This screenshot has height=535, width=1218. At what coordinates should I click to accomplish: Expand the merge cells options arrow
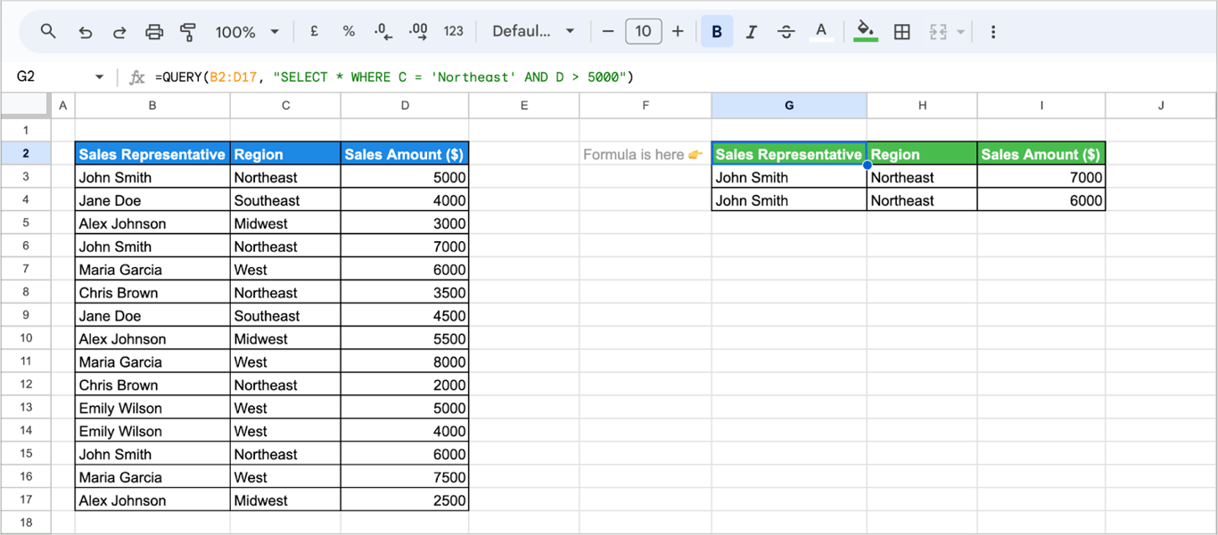coord(960,32)
